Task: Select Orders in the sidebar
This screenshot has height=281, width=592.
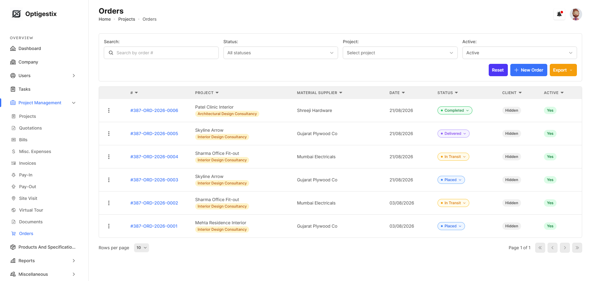Action: point(26,233)
